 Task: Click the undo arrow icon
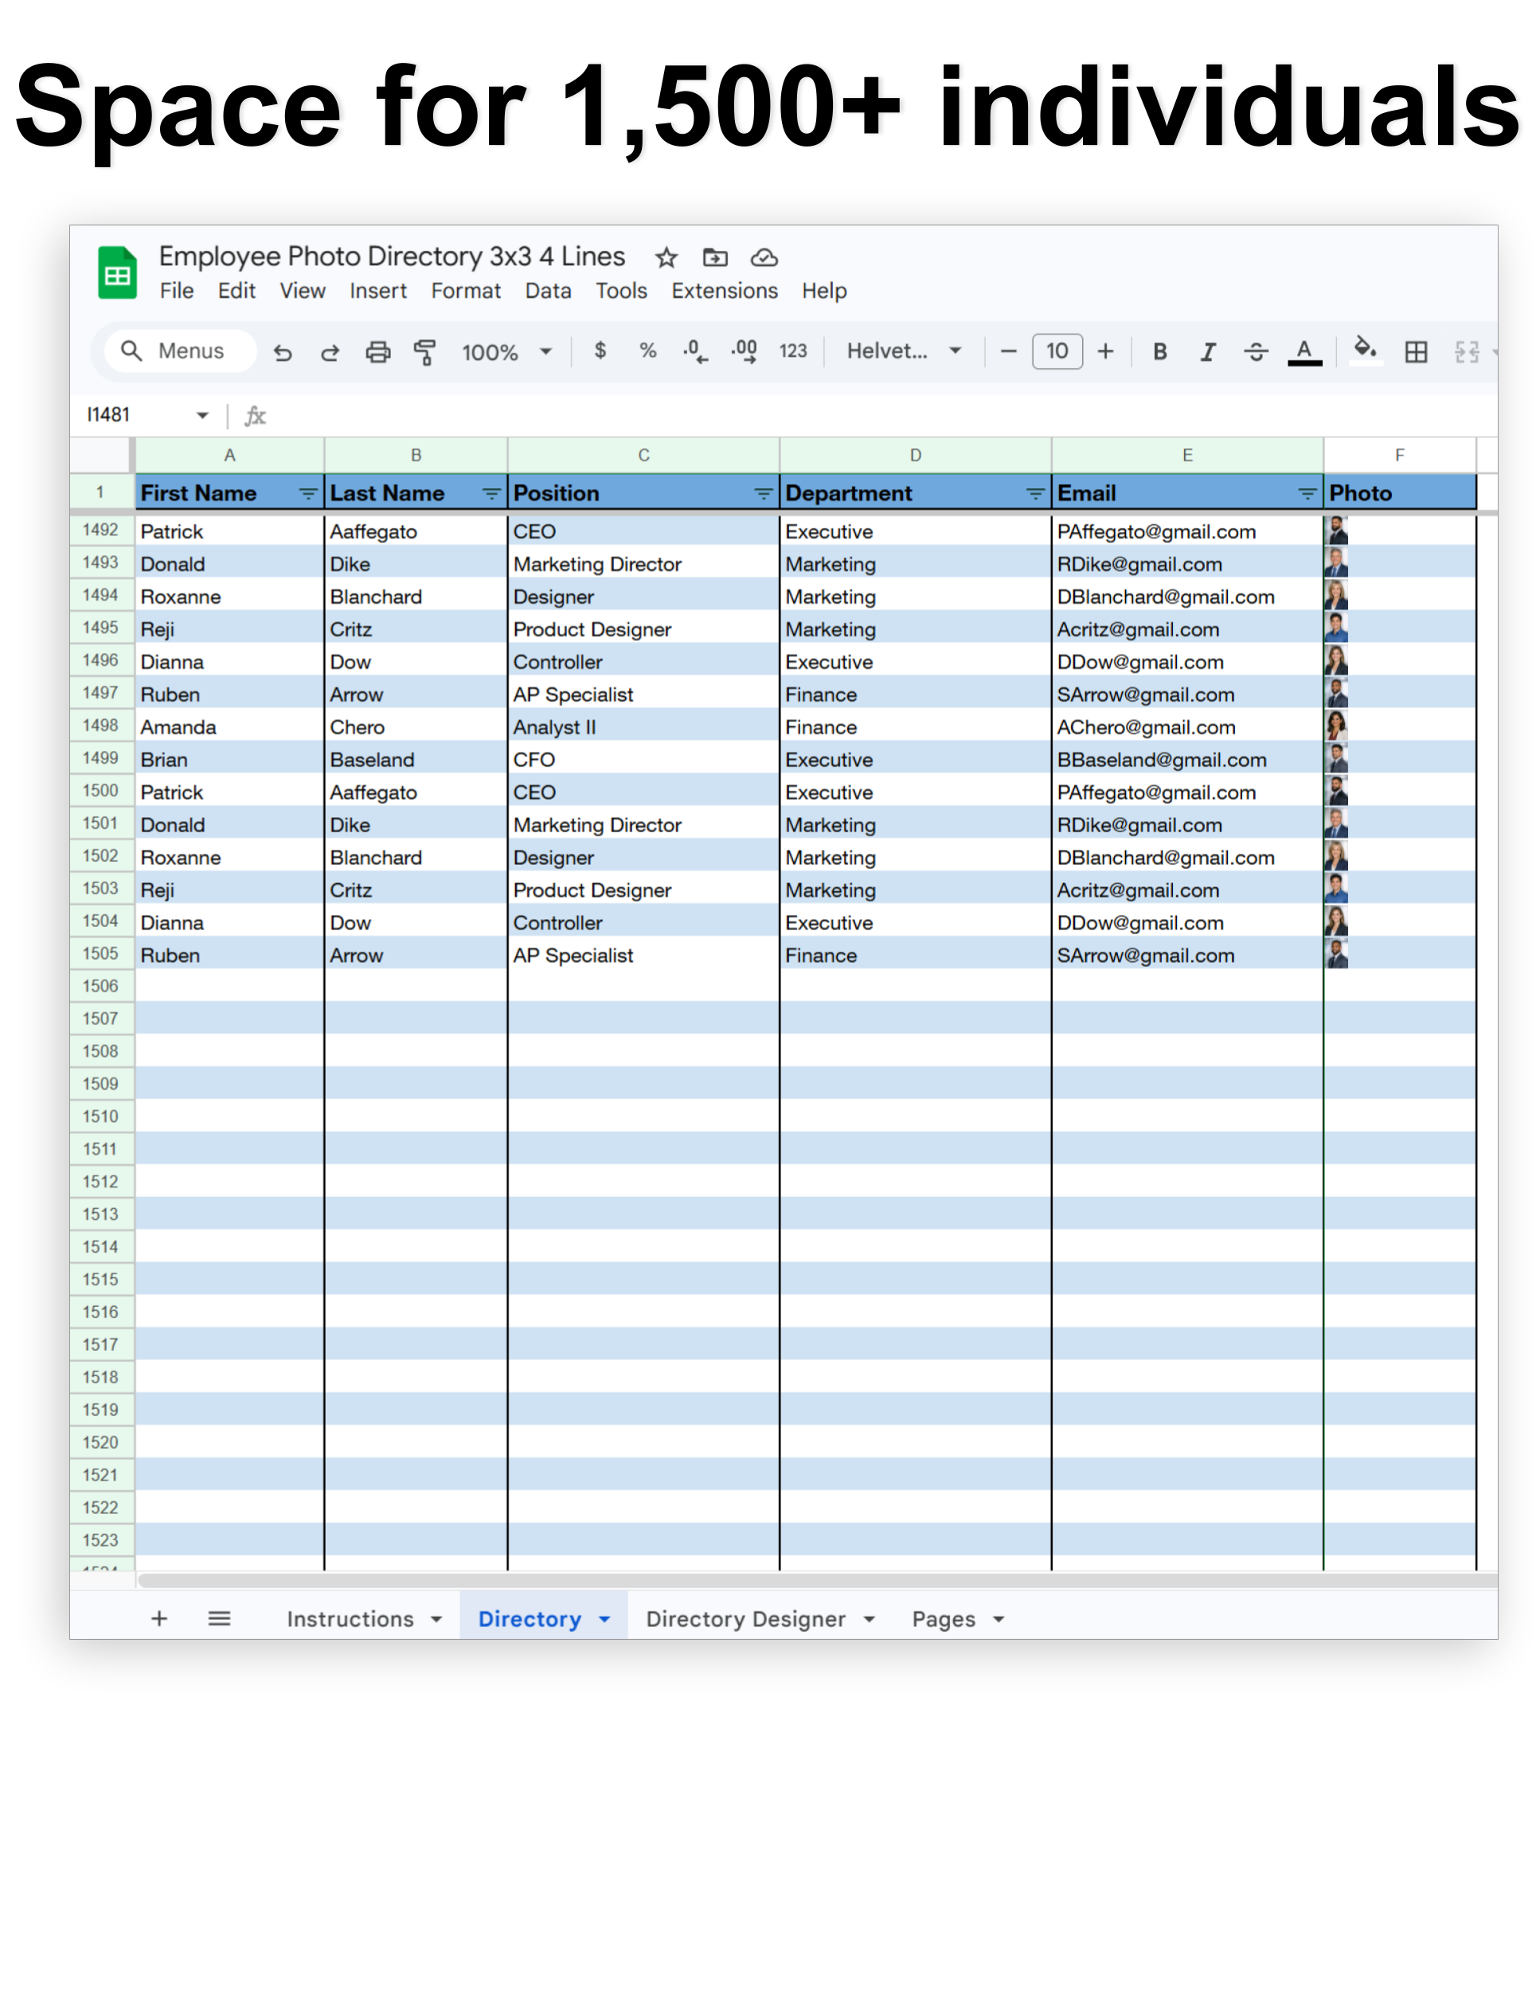(x=283, y=352)
